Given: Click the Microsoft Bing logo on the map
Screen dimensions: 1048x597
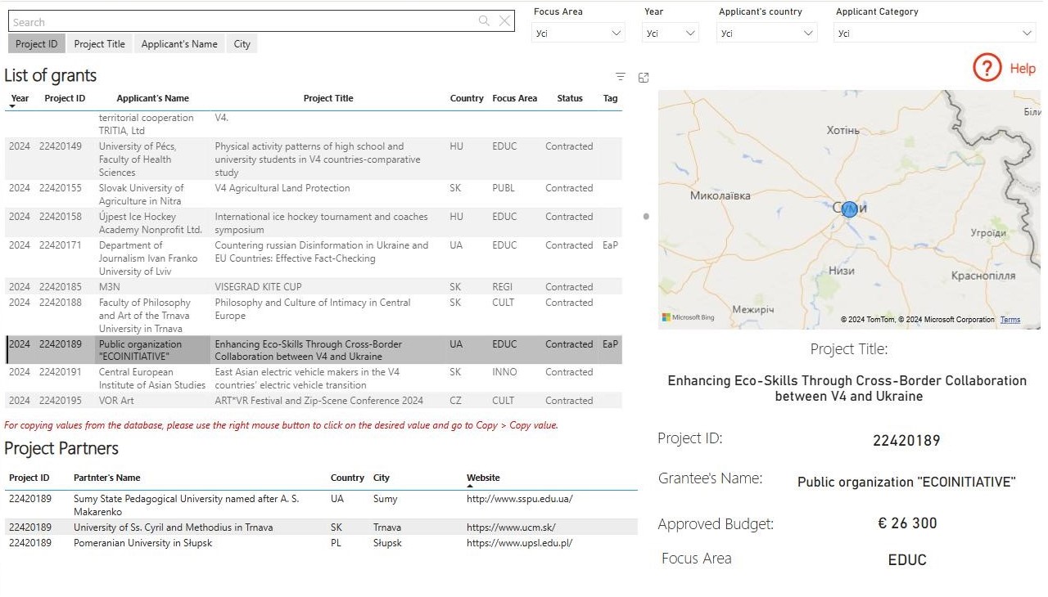Looking at the screenshot, I should [689, 317].
